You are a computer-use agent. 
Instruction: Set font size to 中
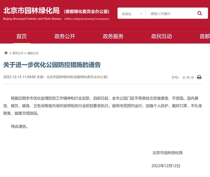pyautogui.click(x=188, y=77)
